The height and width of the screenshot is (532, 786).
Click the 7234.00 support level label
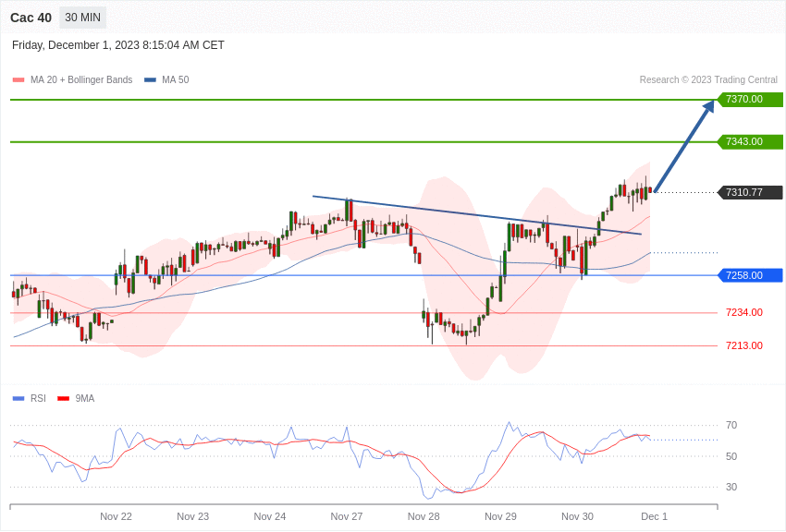(x=743, y=312)
